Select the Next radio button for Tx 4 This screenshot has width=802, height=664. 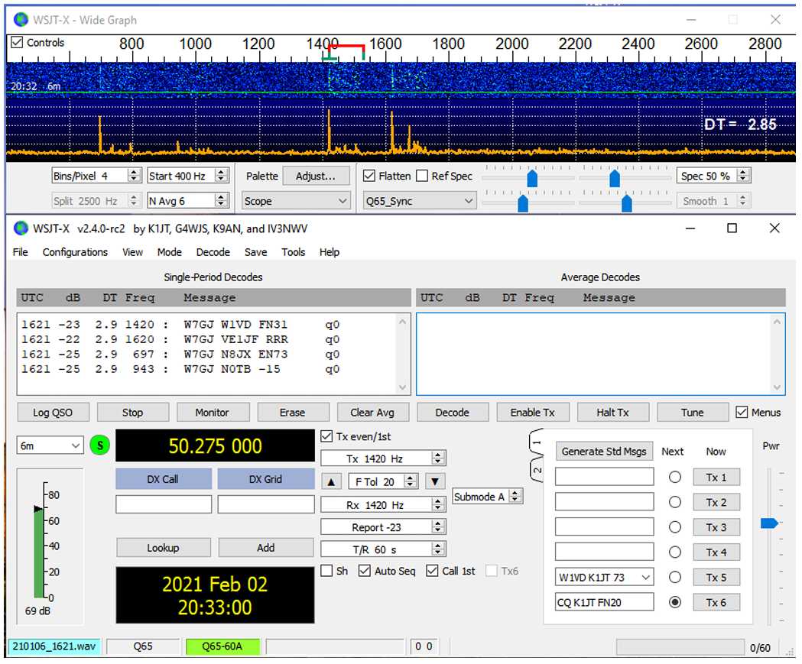675,552
